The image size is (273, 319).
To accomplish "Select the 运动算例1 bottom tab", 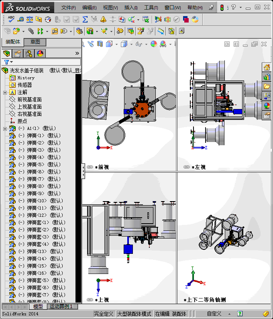I will pyautogui.click(x=61, y=307).
